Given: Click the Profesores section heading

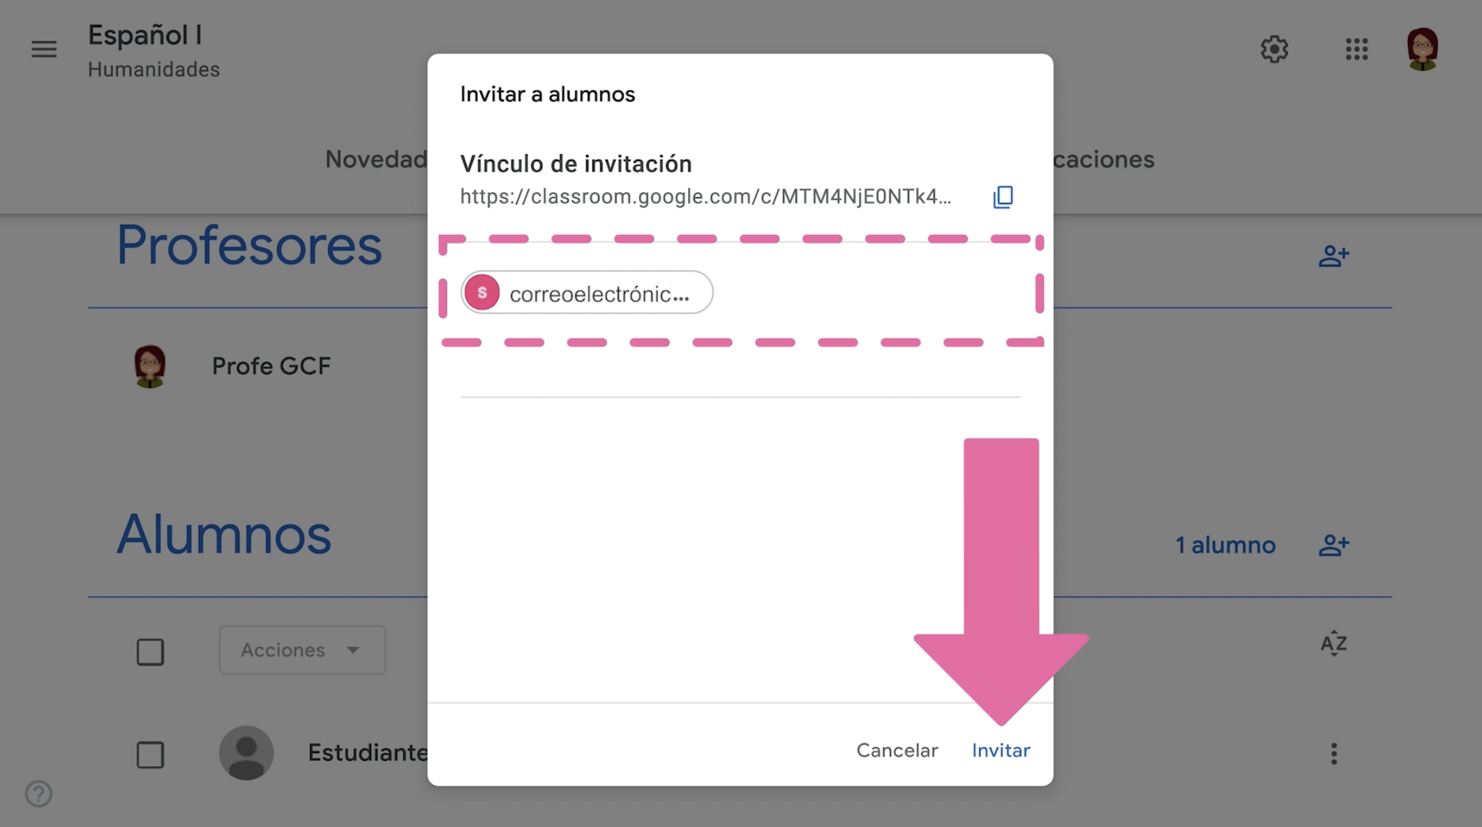Looking at the screenshot, I should tap(249, 246).
